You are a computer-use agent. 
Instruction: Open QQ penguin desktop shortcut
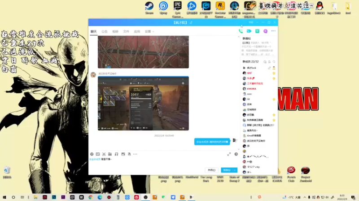320,8
